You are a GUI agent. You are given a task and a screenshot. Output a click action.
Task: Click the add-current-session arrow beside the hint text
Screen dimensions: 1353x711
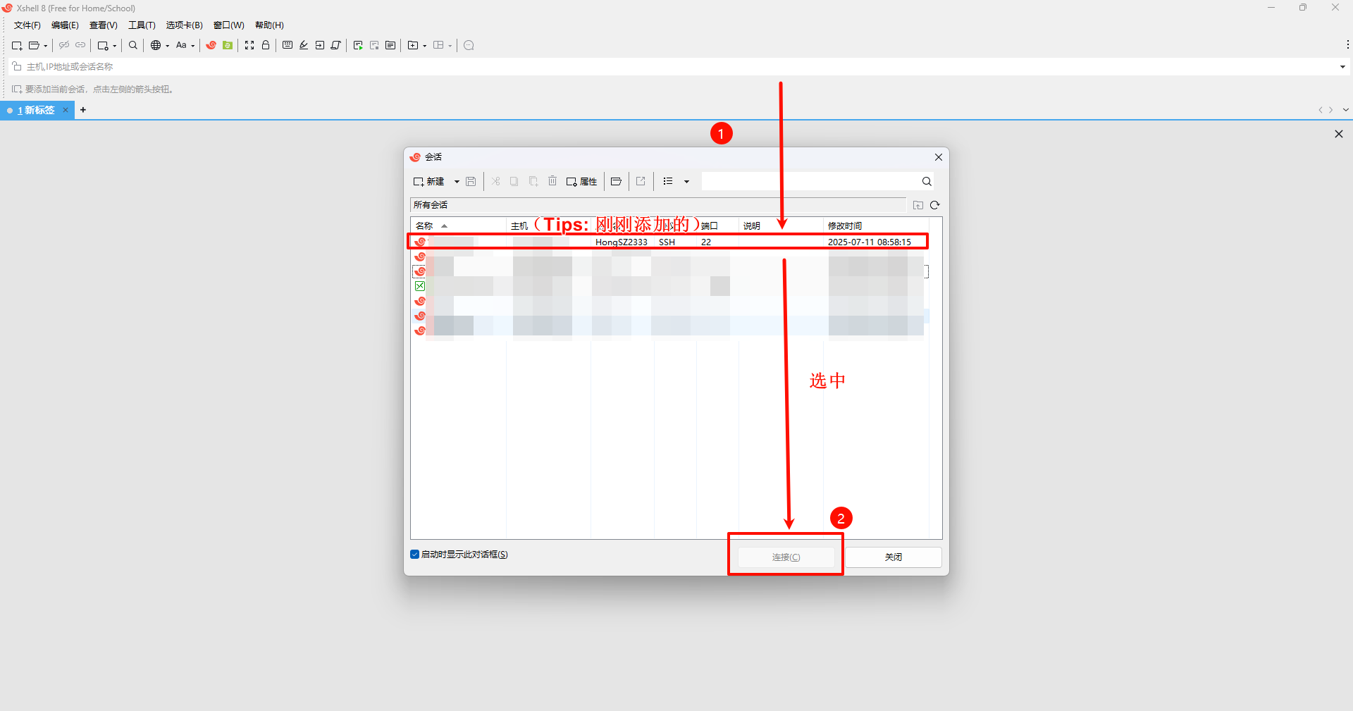(17, 89)
